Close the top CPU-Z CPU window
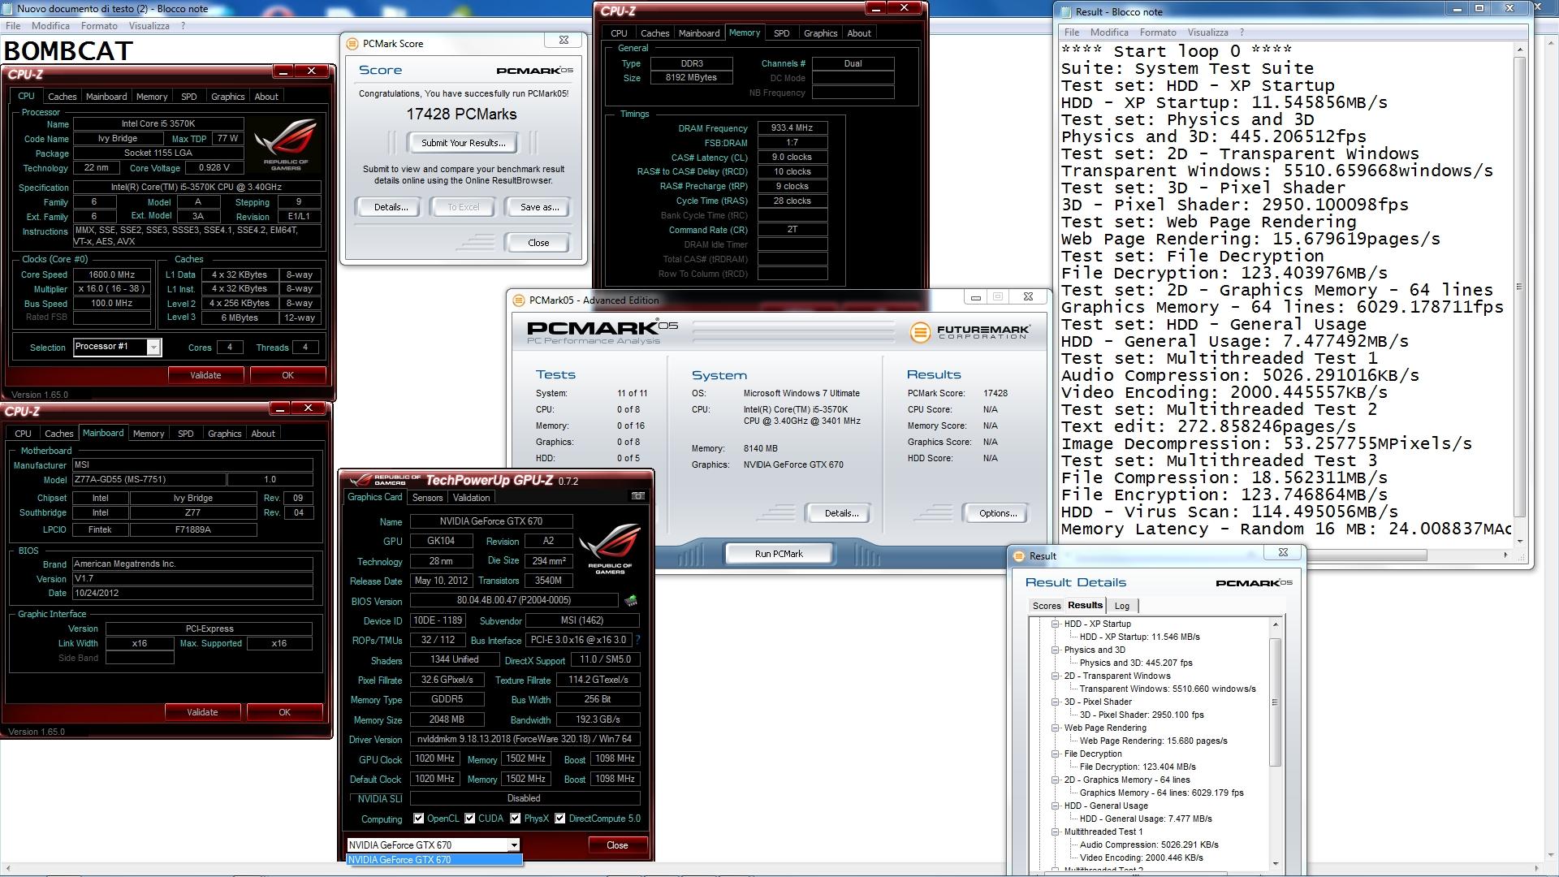This screenshot has width=1559, height=877. [311, 71]
